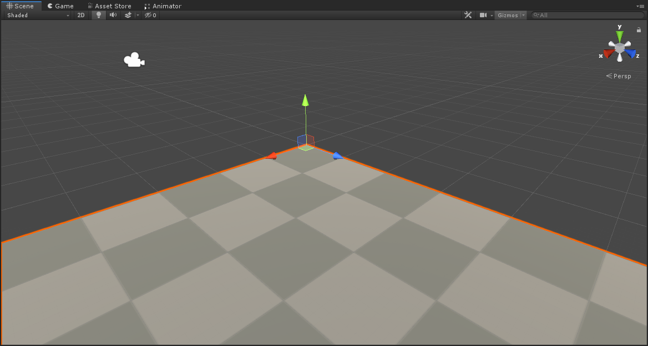Click the blue Z move arrow handle
Viewport: 648px width, 346px height.
tap(338, 156)
